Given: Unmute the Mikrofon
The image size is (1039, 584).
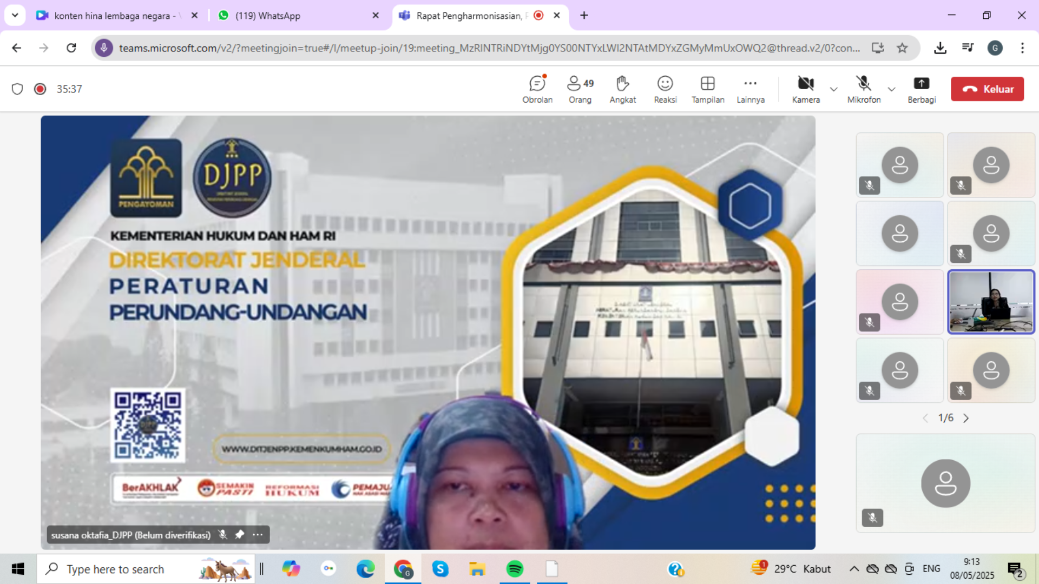Looking at the screenshot, I should [x=864, y=89].
